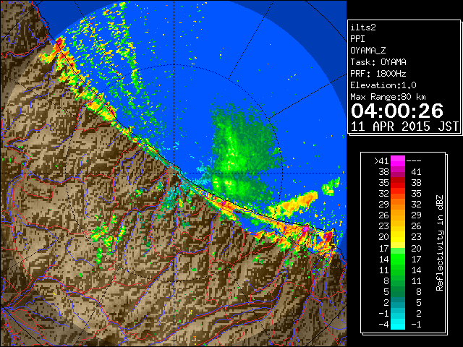The width and height of the screenshot is (463, 347).
Task: Click the Task: OYAMA line
Action: [x=378, y=62]
